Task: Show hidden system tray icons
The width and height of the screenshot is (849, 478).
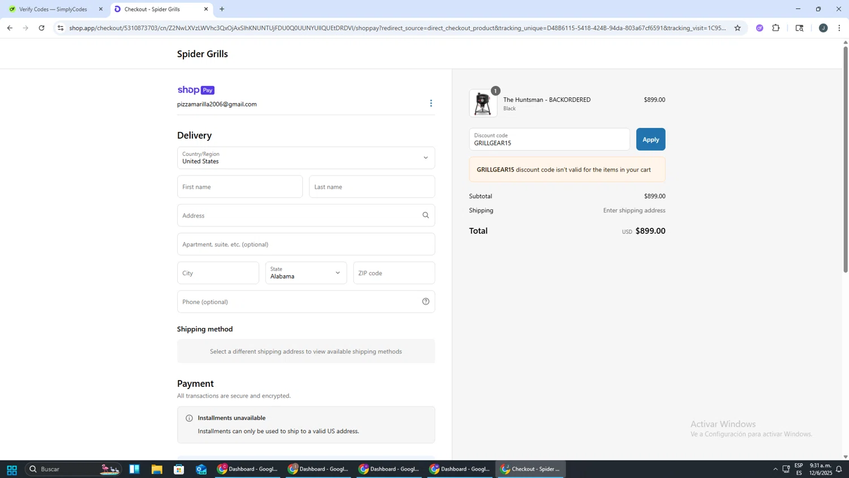Action: pyautogui.click(x=775, y=470)
